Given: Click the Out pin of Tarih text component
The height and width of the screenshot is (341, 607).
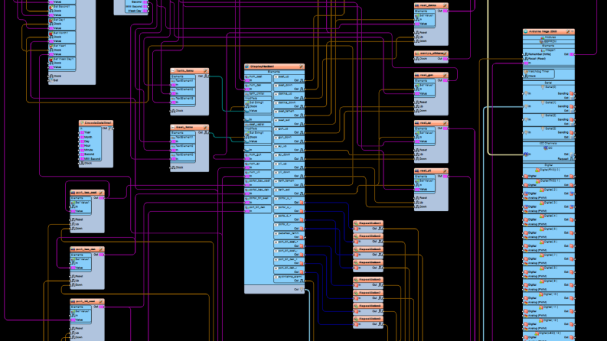Looking at the screenshot, I should (x=207, y=76).
